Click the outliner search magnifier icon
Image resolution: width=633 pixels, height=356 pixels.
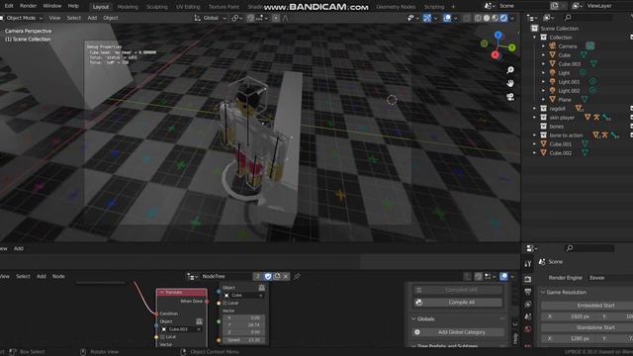point(568,18)
